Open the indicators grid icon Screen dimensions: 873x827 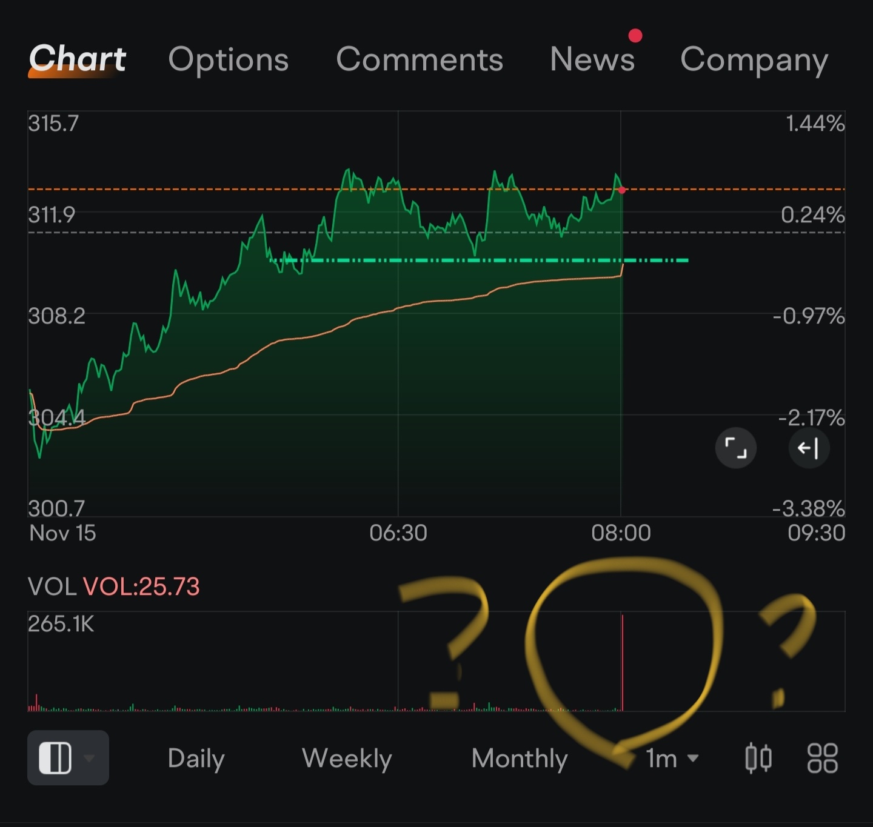tap(823, 759)
